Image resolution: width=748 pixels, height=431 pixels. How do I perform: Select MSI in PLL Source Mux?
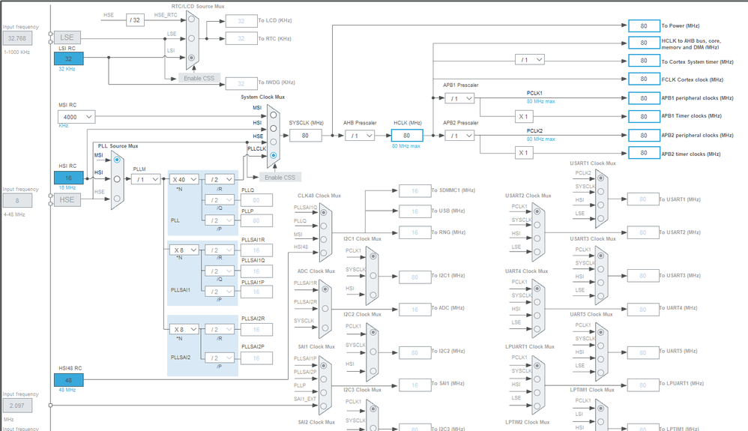(x=117, y=160)
